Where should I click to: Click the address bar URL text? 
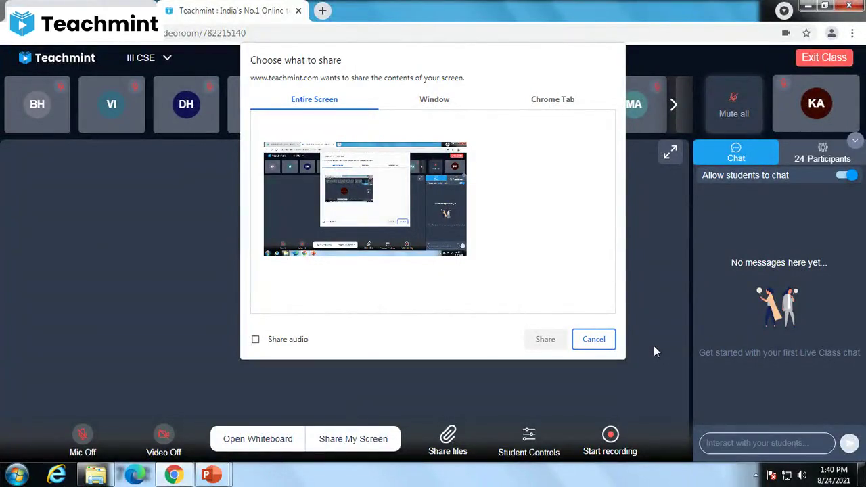[204, 33]
